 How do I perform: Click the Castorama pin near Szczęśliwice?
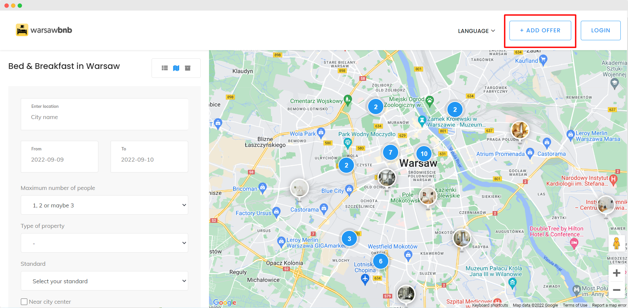click(324, 209)
